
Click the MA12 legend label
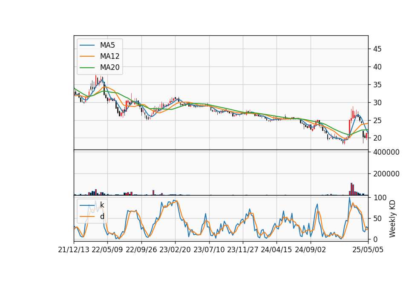(x=110, y=56)
